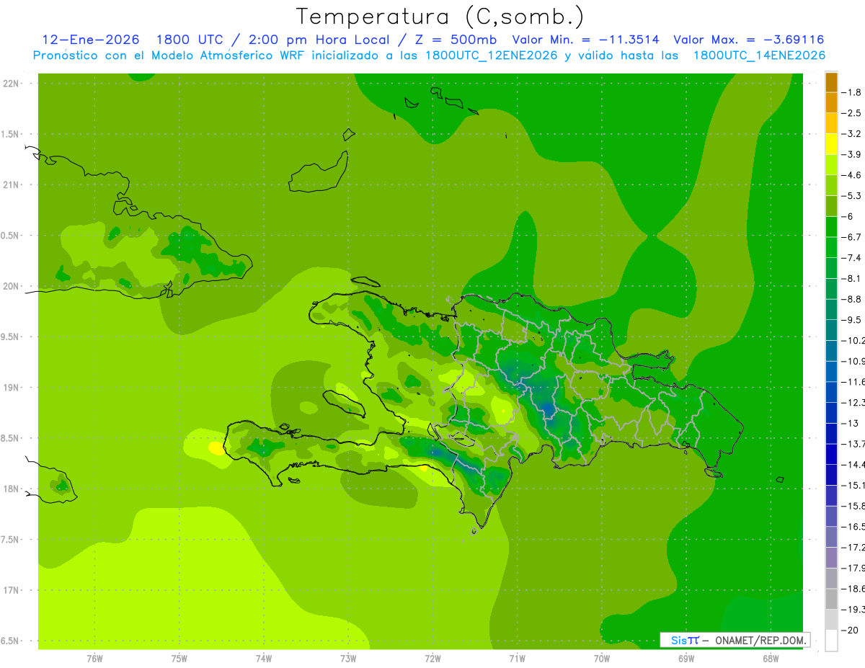Click the '-2.5' legend value
This screenshot has width=865, height=668.
[x=851, y=113]
